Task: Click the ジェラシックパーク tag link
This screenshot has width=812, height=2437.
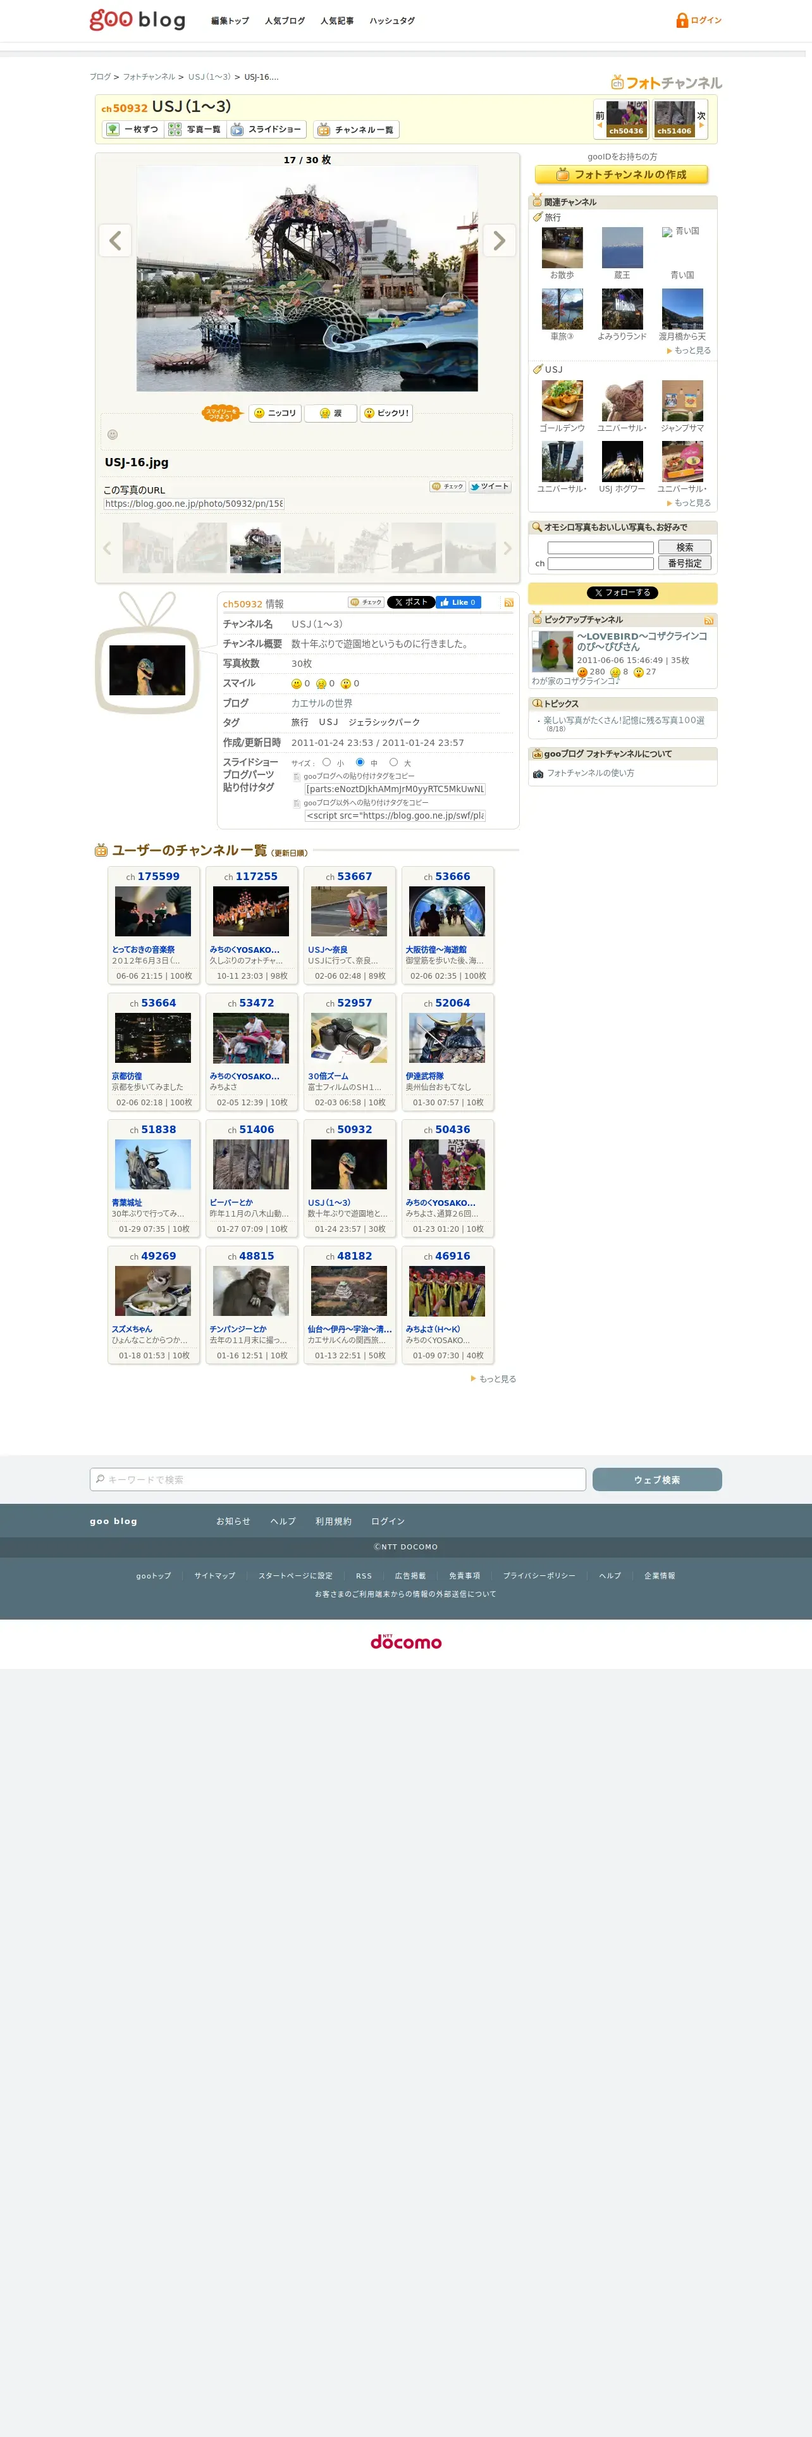Action: pyautogui.click(x=384, y=722)
